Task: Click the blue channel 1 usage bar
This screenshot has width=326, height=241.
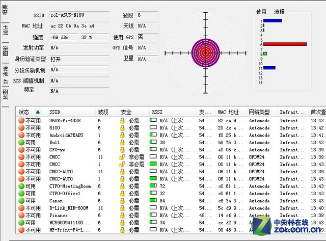Action: tap(273, 20)
